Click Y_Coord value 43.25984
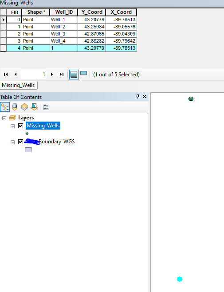 (x=92, y=27)
